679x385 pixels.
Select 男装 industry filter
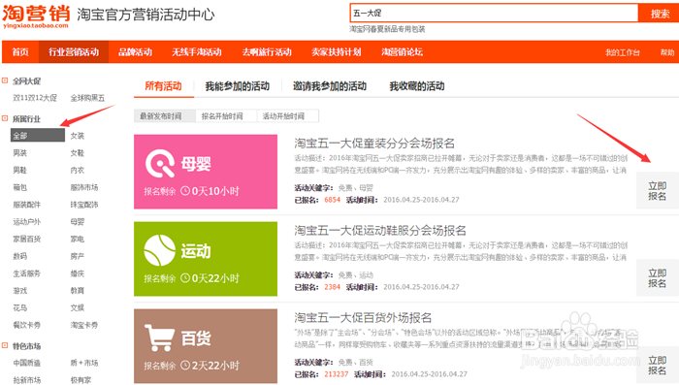pyautogui.click(x=20, y=153)
